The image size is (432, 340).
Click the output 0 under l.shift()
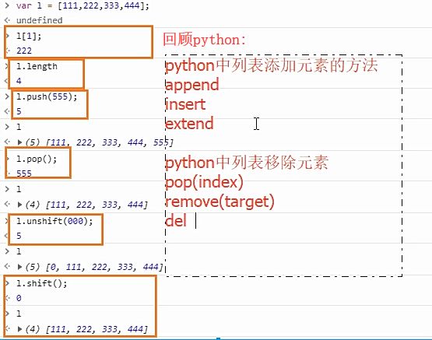(x=19, y=298)
